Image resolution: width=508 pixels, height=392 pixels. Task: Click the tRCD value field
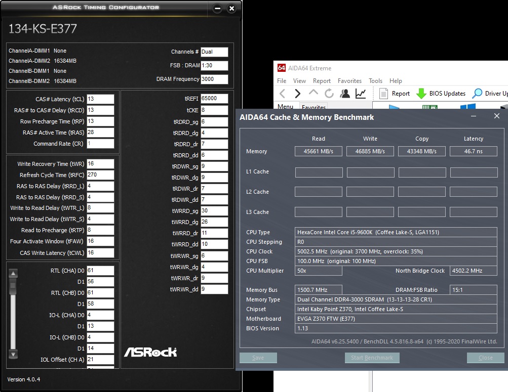(x=100, y=110)
